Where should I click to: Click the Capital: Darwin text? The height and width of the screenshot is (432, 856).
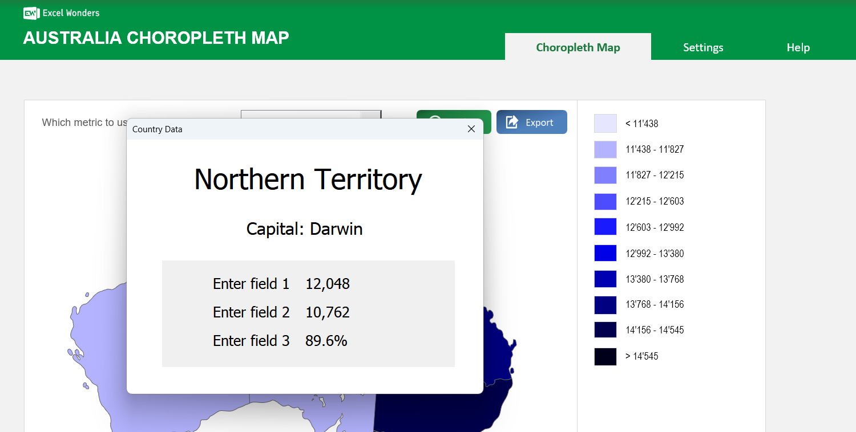coord(304,229)
